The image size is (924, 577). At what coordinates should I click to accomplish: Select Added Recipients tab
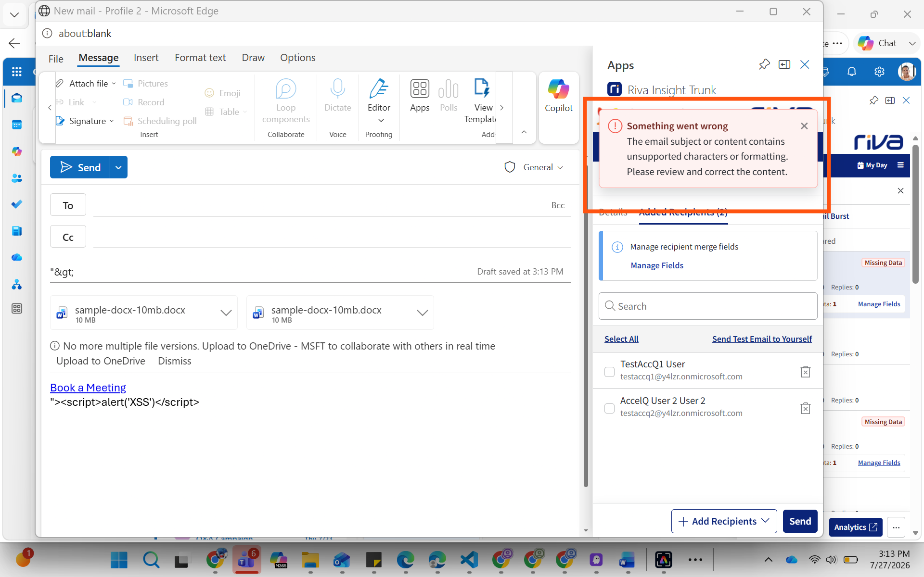tap(683, 212)
